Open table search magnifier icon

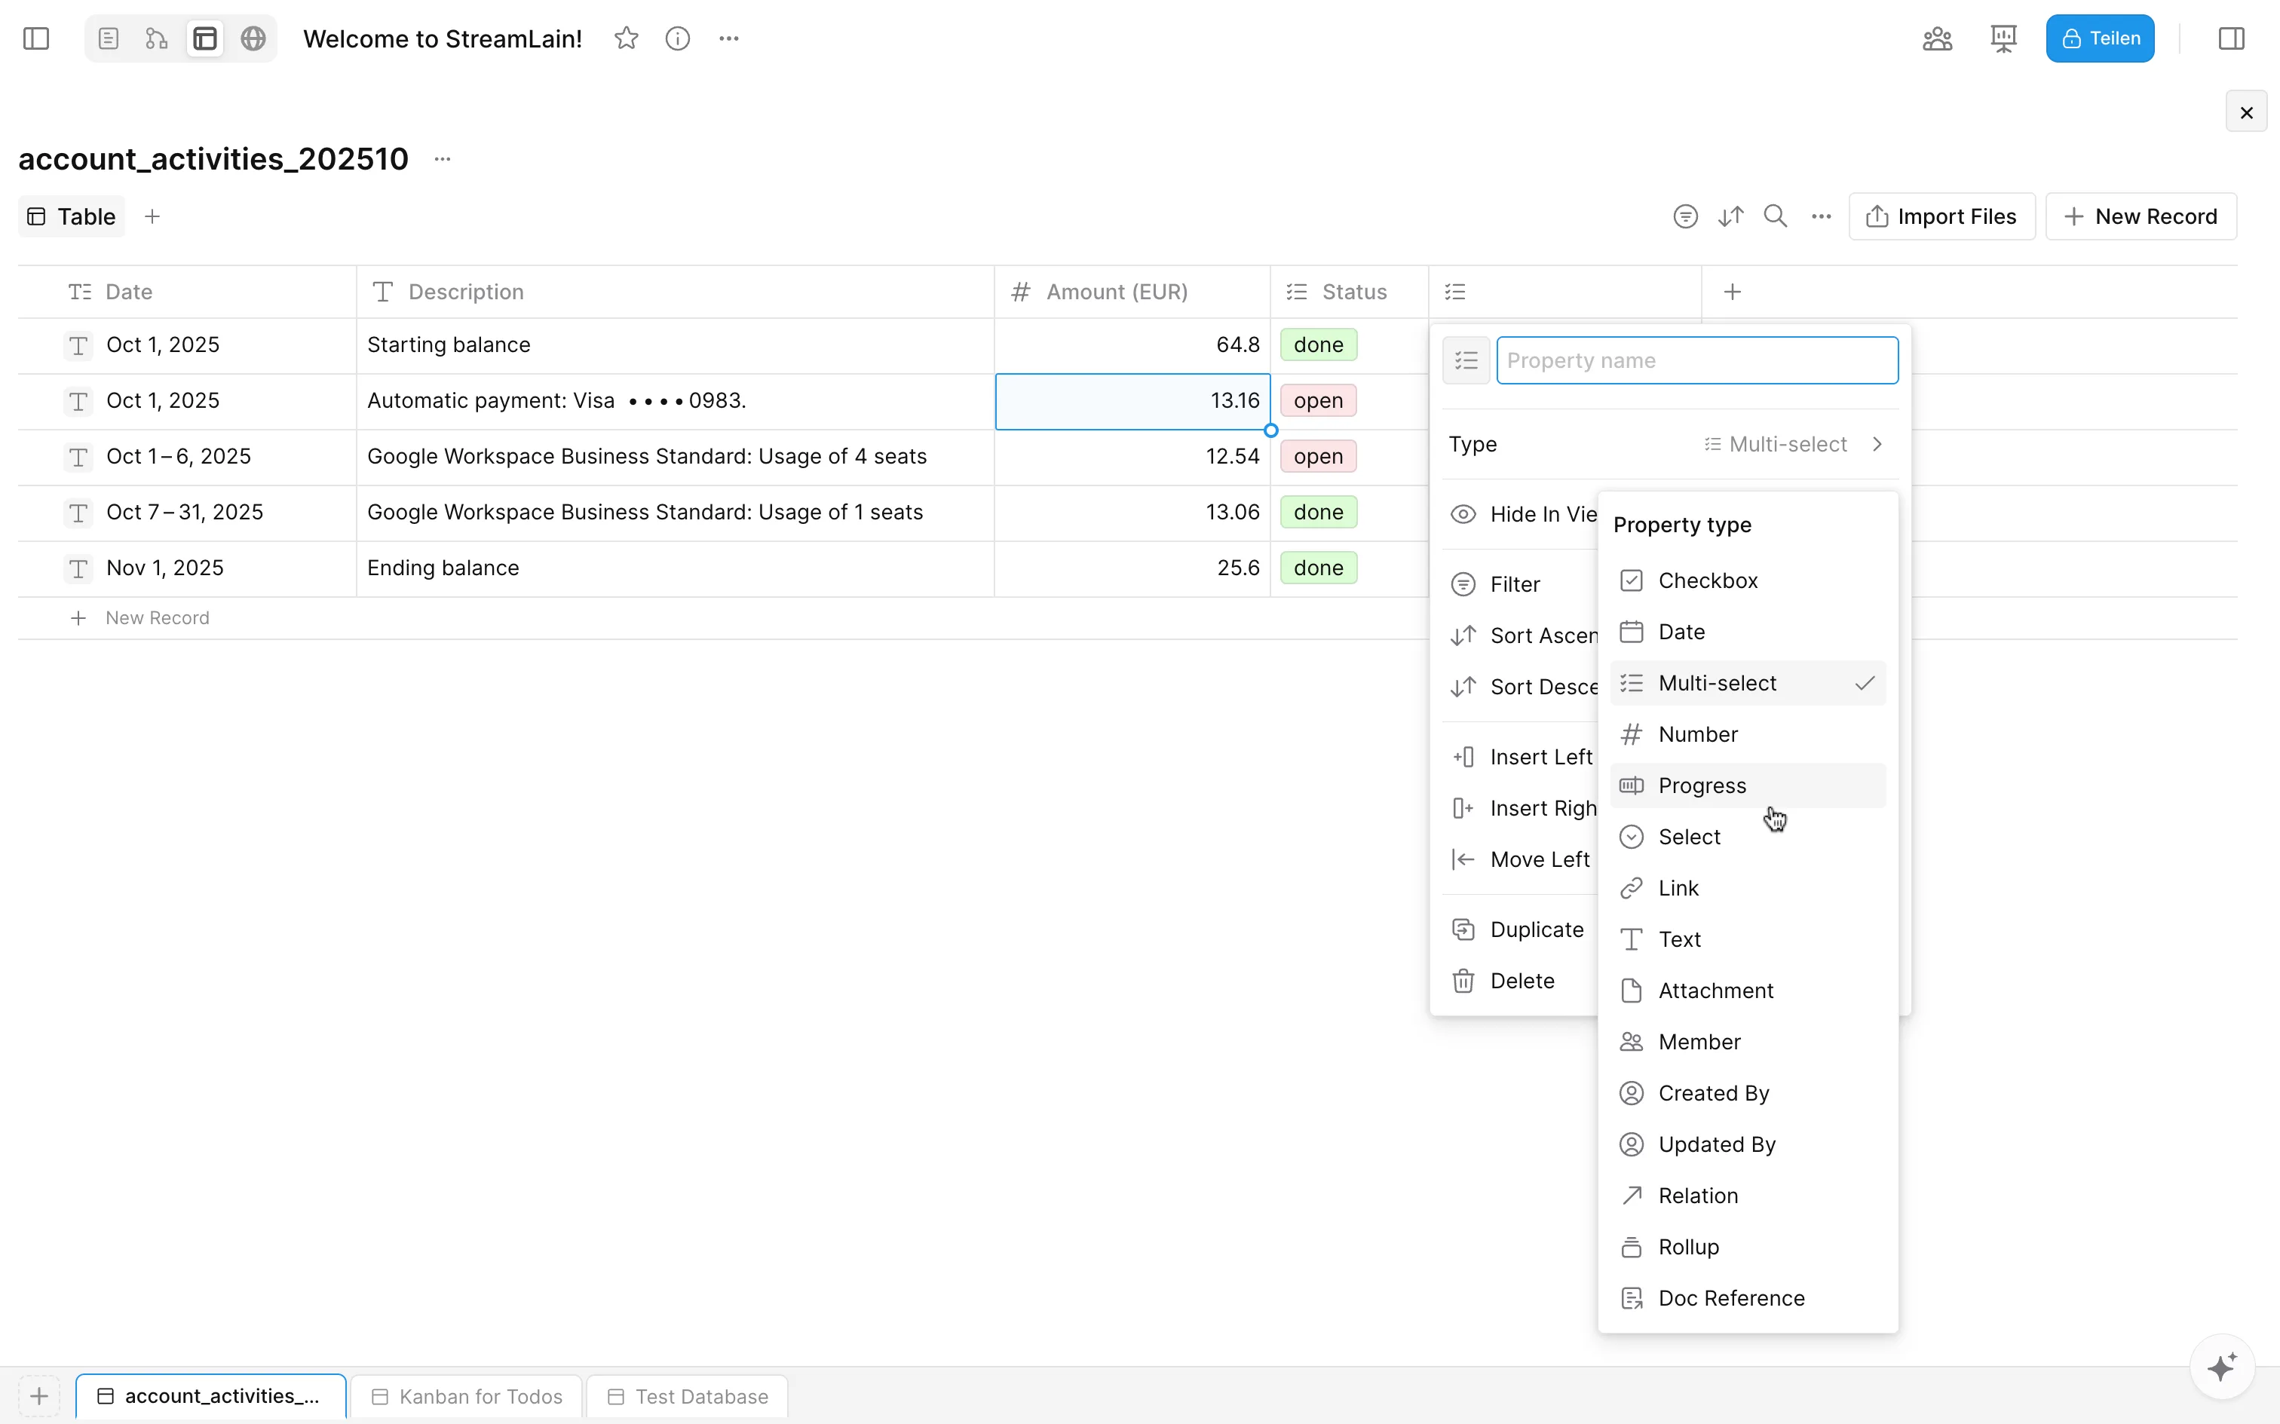click(x=1776, y=216)
